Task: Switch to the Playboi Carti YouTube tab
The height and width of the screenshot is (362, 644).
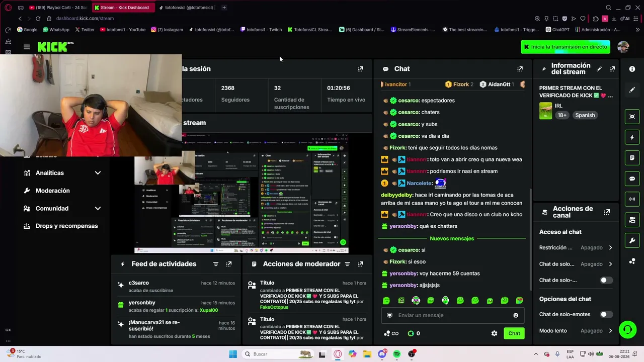Action: (x=58, y=8)
